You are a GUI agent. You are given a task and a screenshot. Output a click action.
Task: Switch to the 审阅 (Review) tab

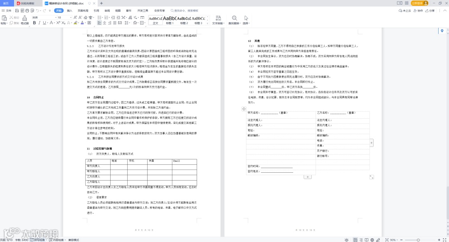[x=107, y=10]
